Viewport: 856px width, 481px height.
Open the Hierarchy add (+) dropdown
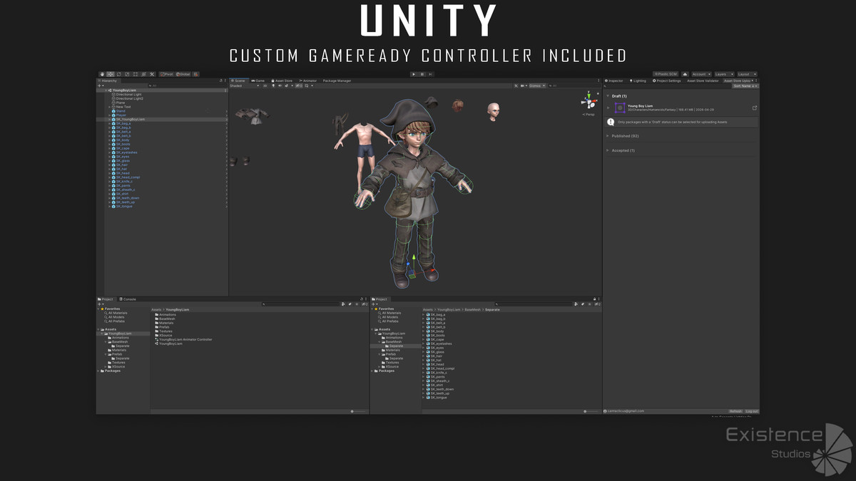click(x=101, y=86)
